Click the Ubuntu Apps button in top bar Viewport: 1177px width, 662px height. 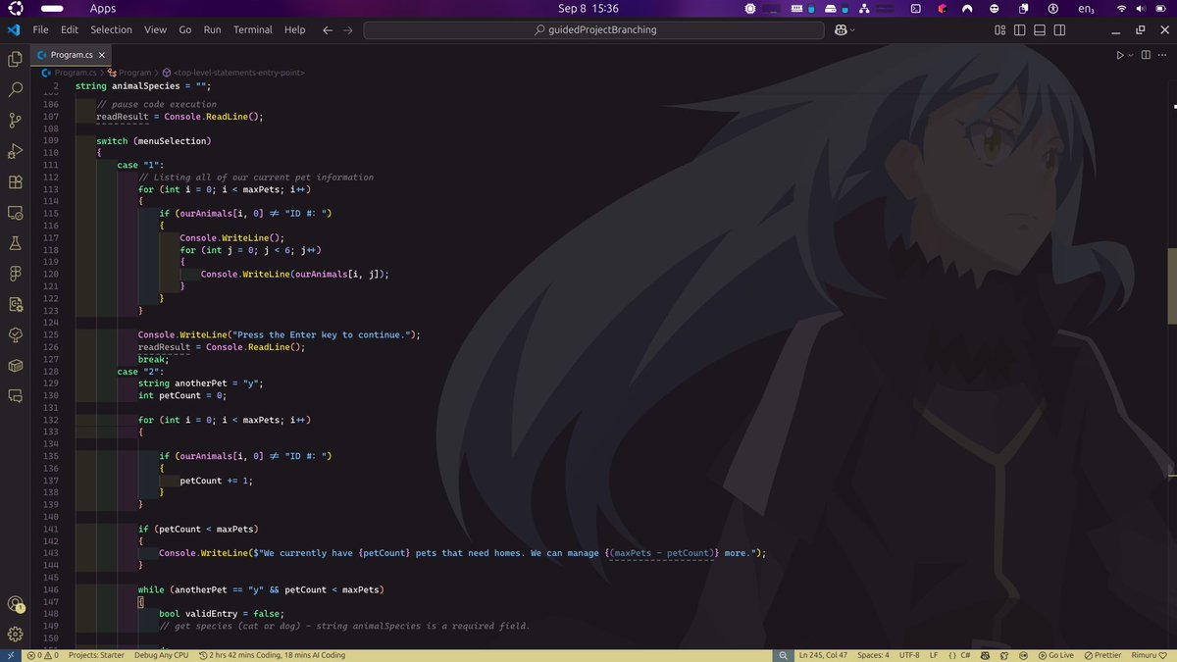coord(102,8)
